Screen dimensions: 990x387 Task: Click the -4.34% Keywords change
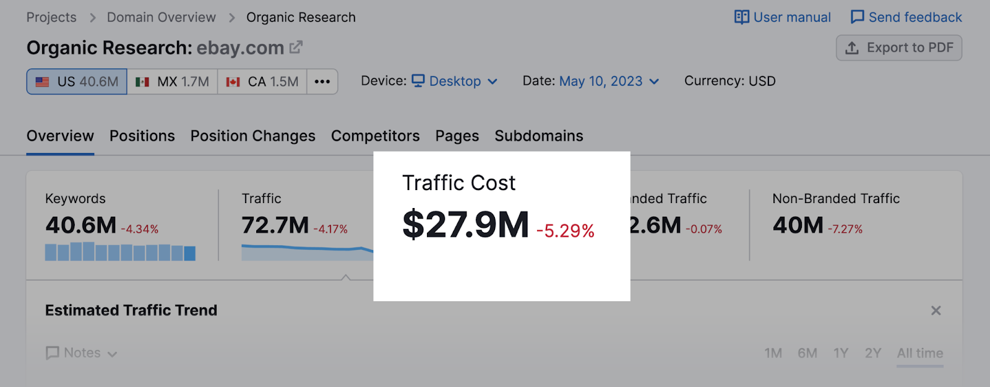[x=140, y=230]
